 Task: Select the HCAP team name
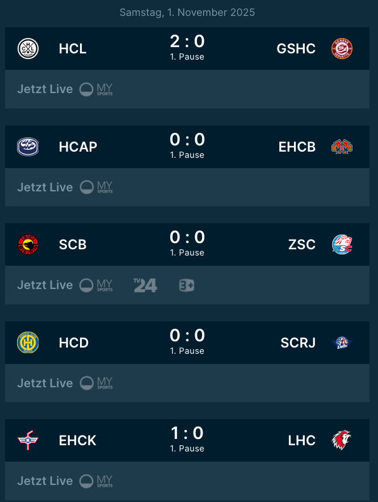click(x=78, y=147)
